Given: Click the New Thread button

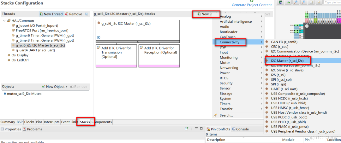Looking at the screenshot, I should click(x=51, y=14).
